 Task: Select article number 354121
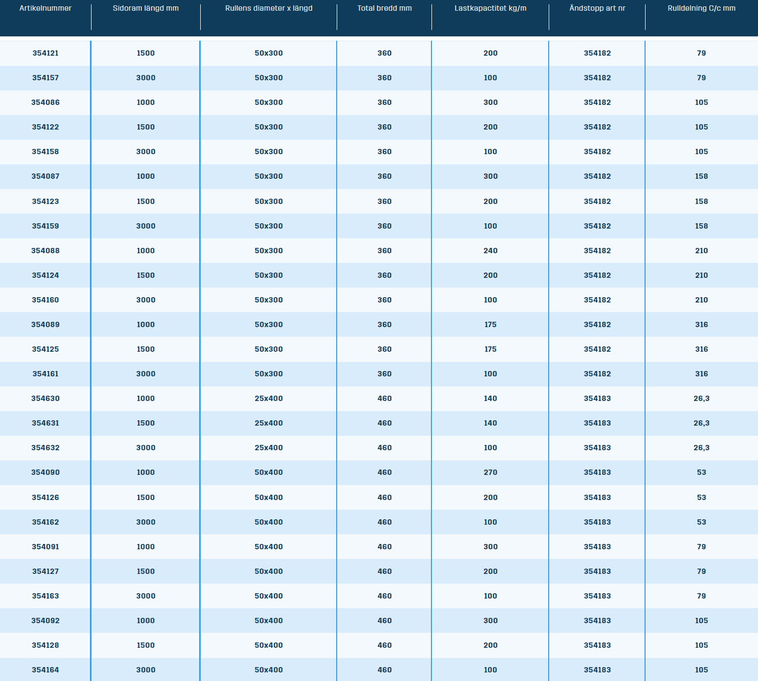click(46, 54)
